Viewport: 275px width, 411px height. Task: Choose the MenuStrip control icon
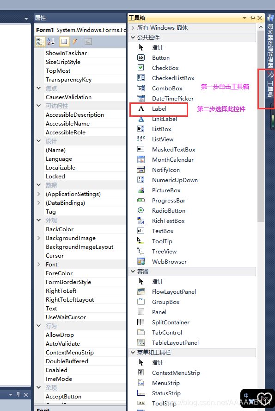pyautogui.click(x=141, y=383)
